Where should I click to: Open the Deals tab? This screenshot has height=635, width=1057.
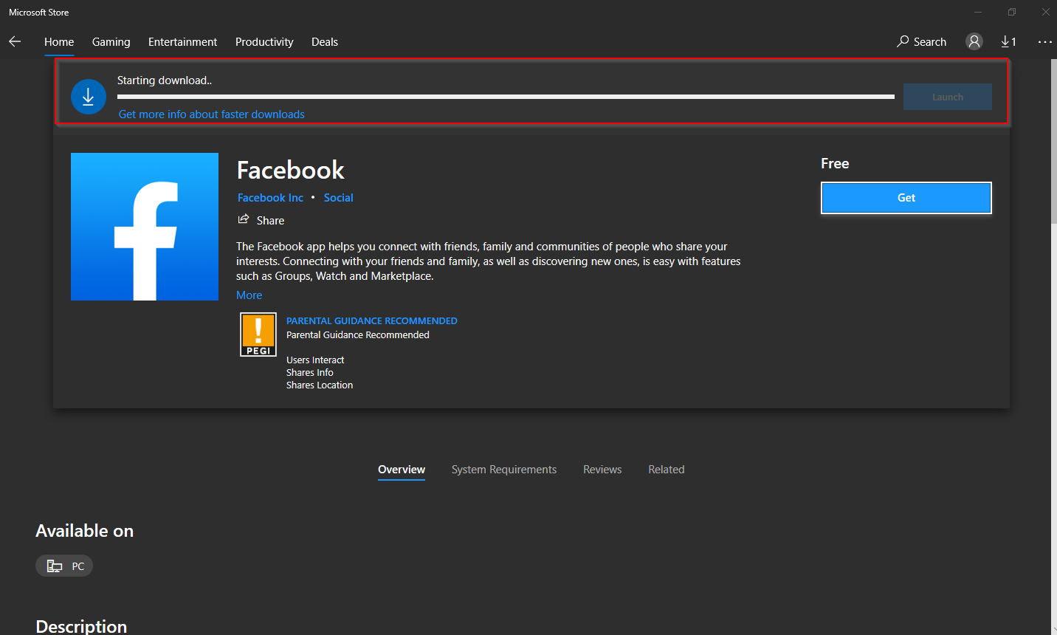[x=325, y=41]
